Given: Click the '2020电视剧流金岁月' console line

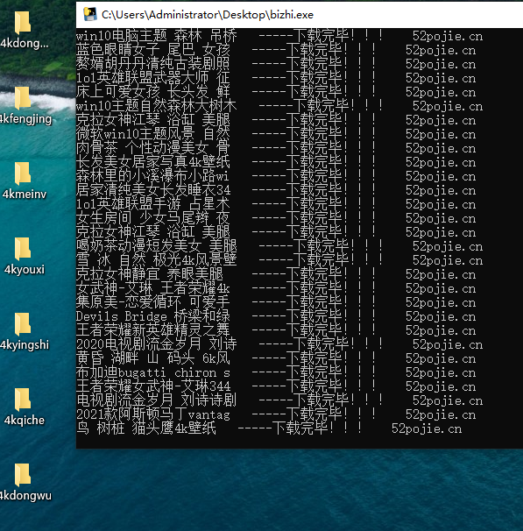Looking at the screenshot, I should 279,344.
